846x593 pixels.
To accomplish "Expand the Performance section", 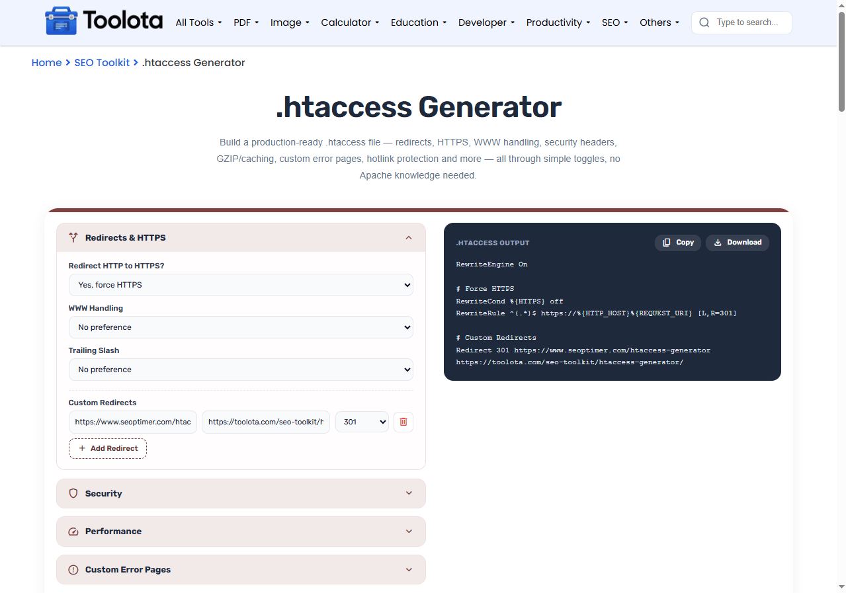I will click(x=241, y=532).
